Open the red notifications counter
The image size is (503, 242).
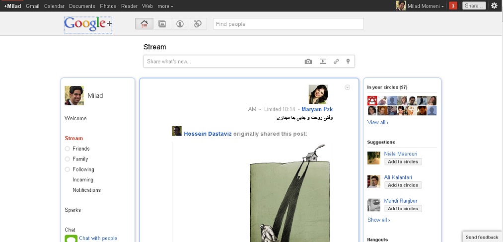(453, 6)
